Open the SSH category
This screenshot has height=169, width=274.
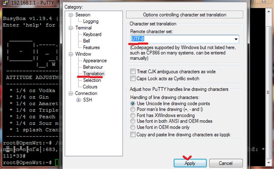tap(87, 100)
